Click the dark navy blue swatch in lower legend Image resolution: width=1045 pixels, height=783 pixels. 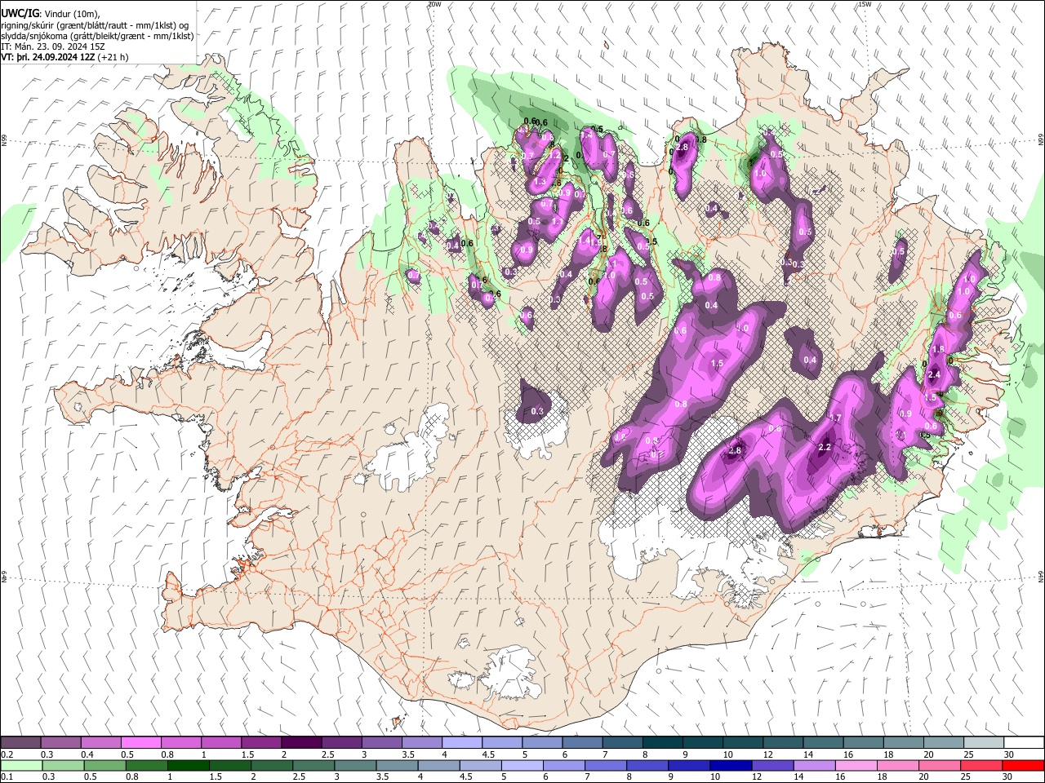coord(730,765)
